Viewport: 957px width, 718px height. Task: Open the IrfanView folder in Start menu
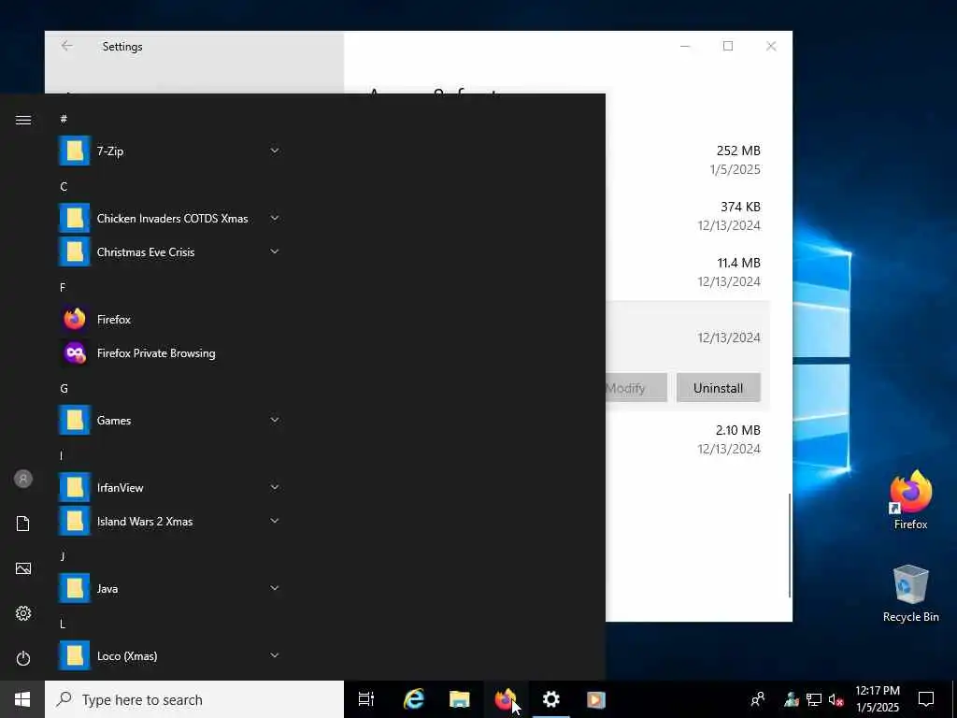point(169,488)
